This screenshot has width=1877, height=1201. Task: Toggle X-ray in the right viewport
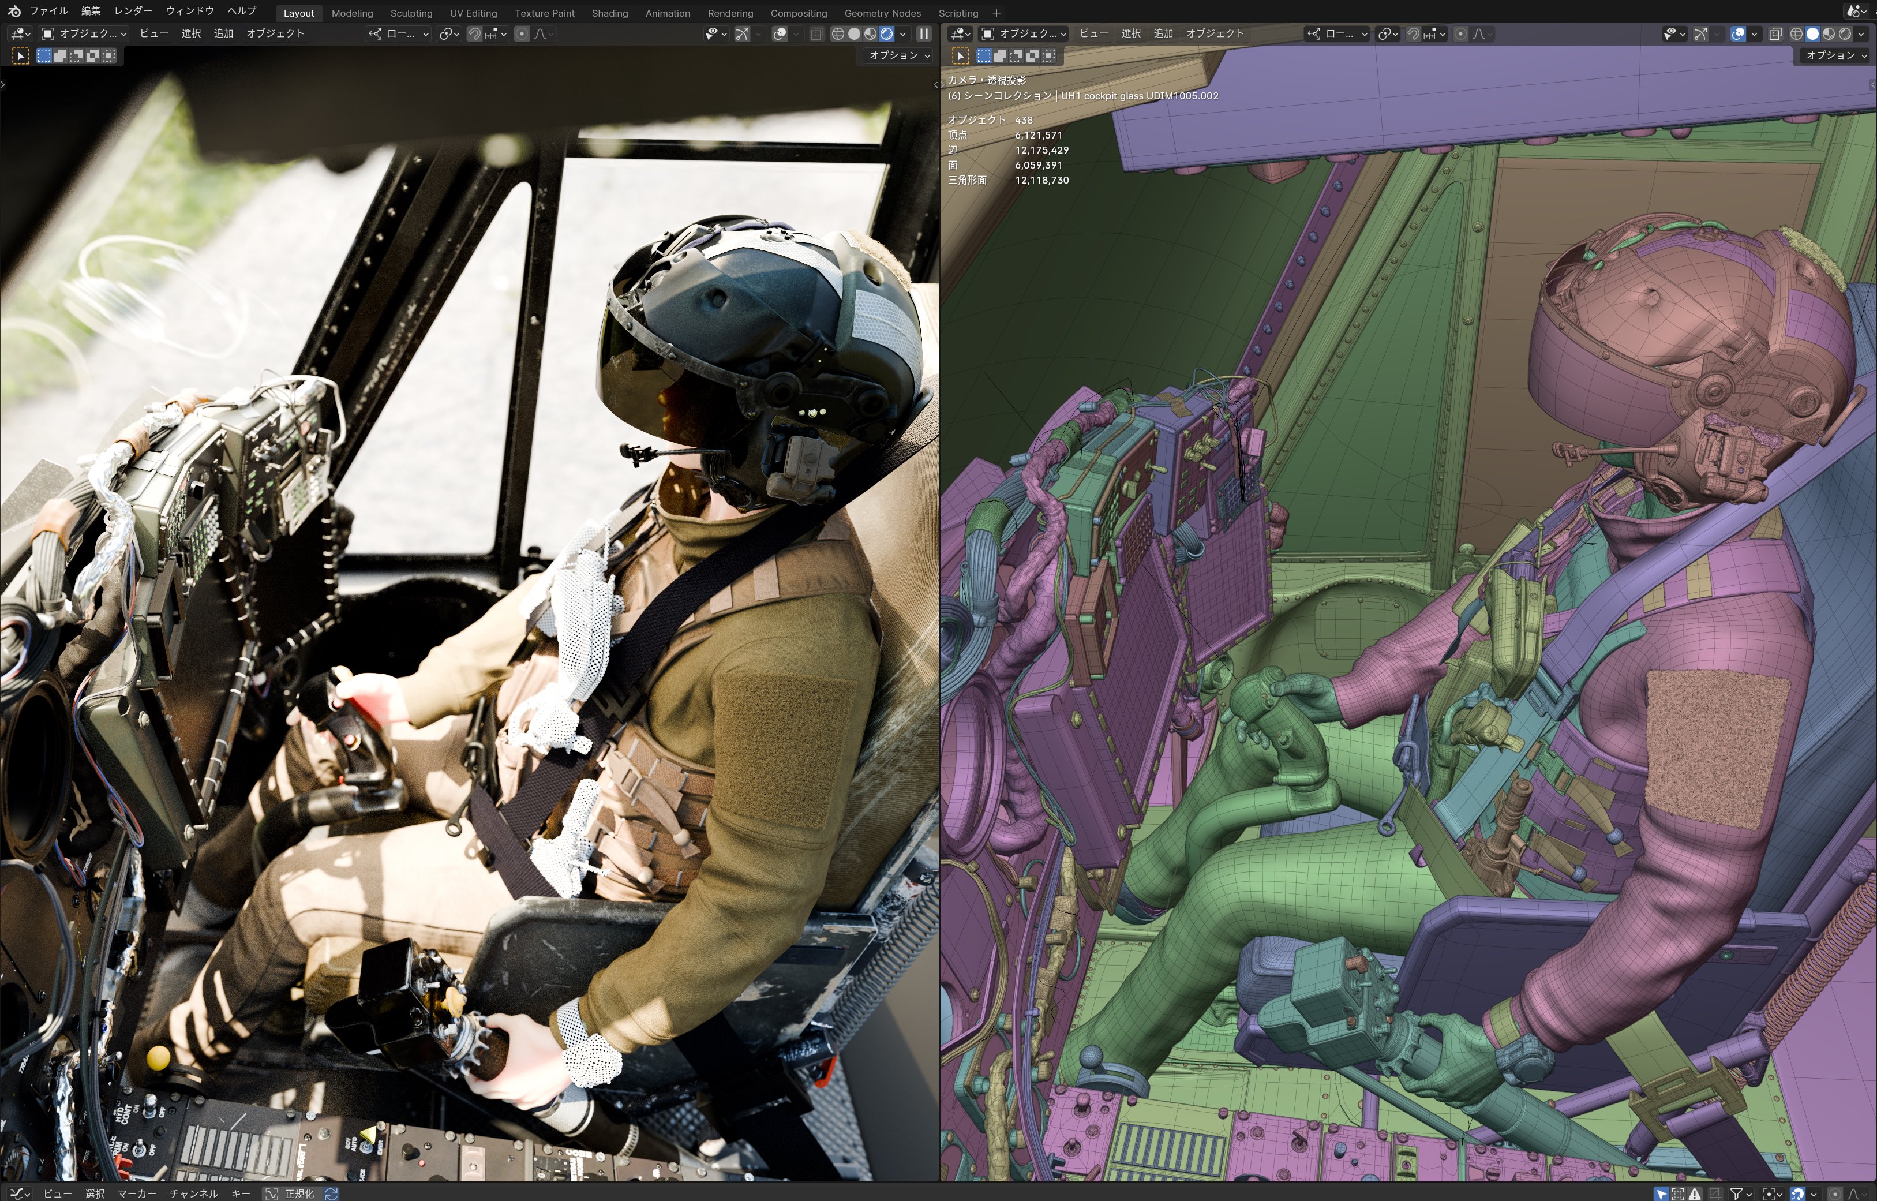(x=1775, y=33)
